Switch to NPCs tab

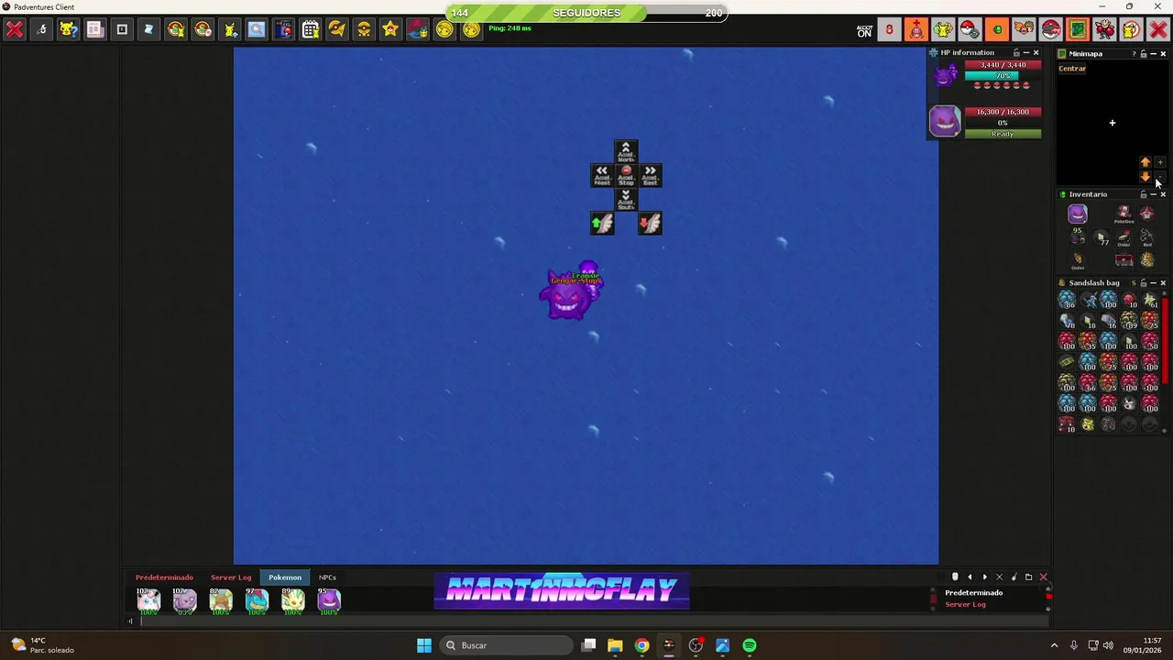coord(327,577)
